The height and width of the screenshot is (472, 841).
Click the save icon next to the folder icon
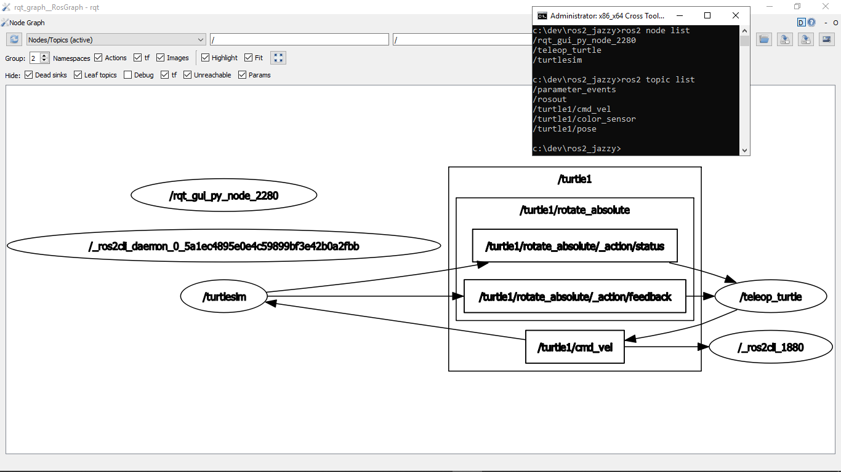tap(785, 39)
